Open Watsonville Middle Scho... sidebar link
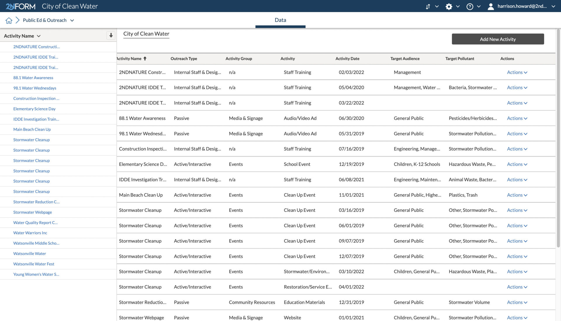The width and height of the screenshot is (561, 321). [x=36, y=243]
